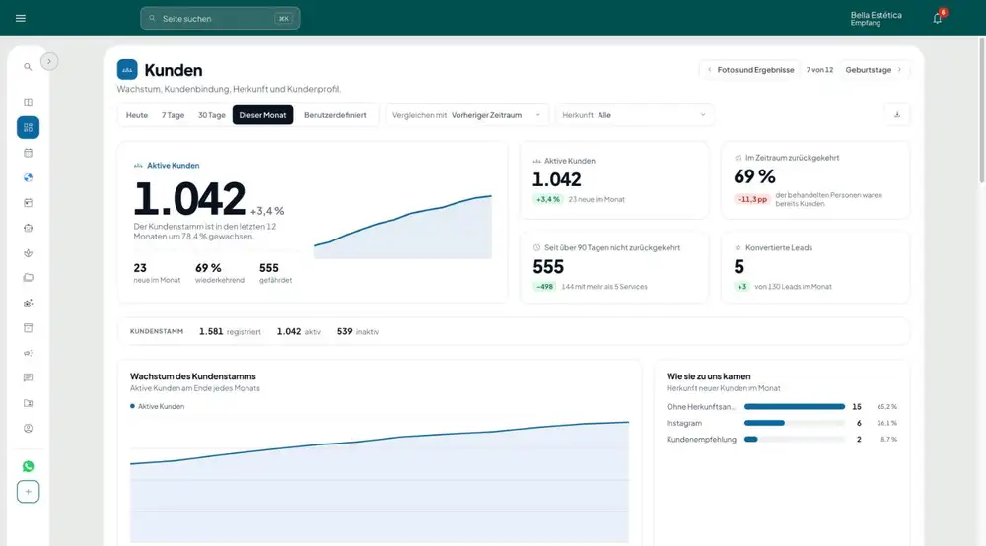Select the '7 Tage' time range
This screenshot has height=546, width=986.
pyautogui.click(x=173, y=115)
